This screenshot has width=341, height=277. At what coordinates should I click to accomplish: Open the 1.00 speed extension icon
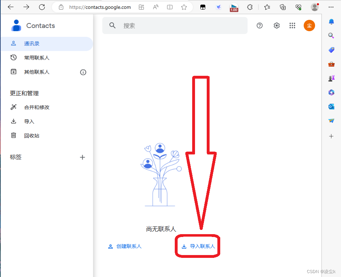(x=234, y=7)
